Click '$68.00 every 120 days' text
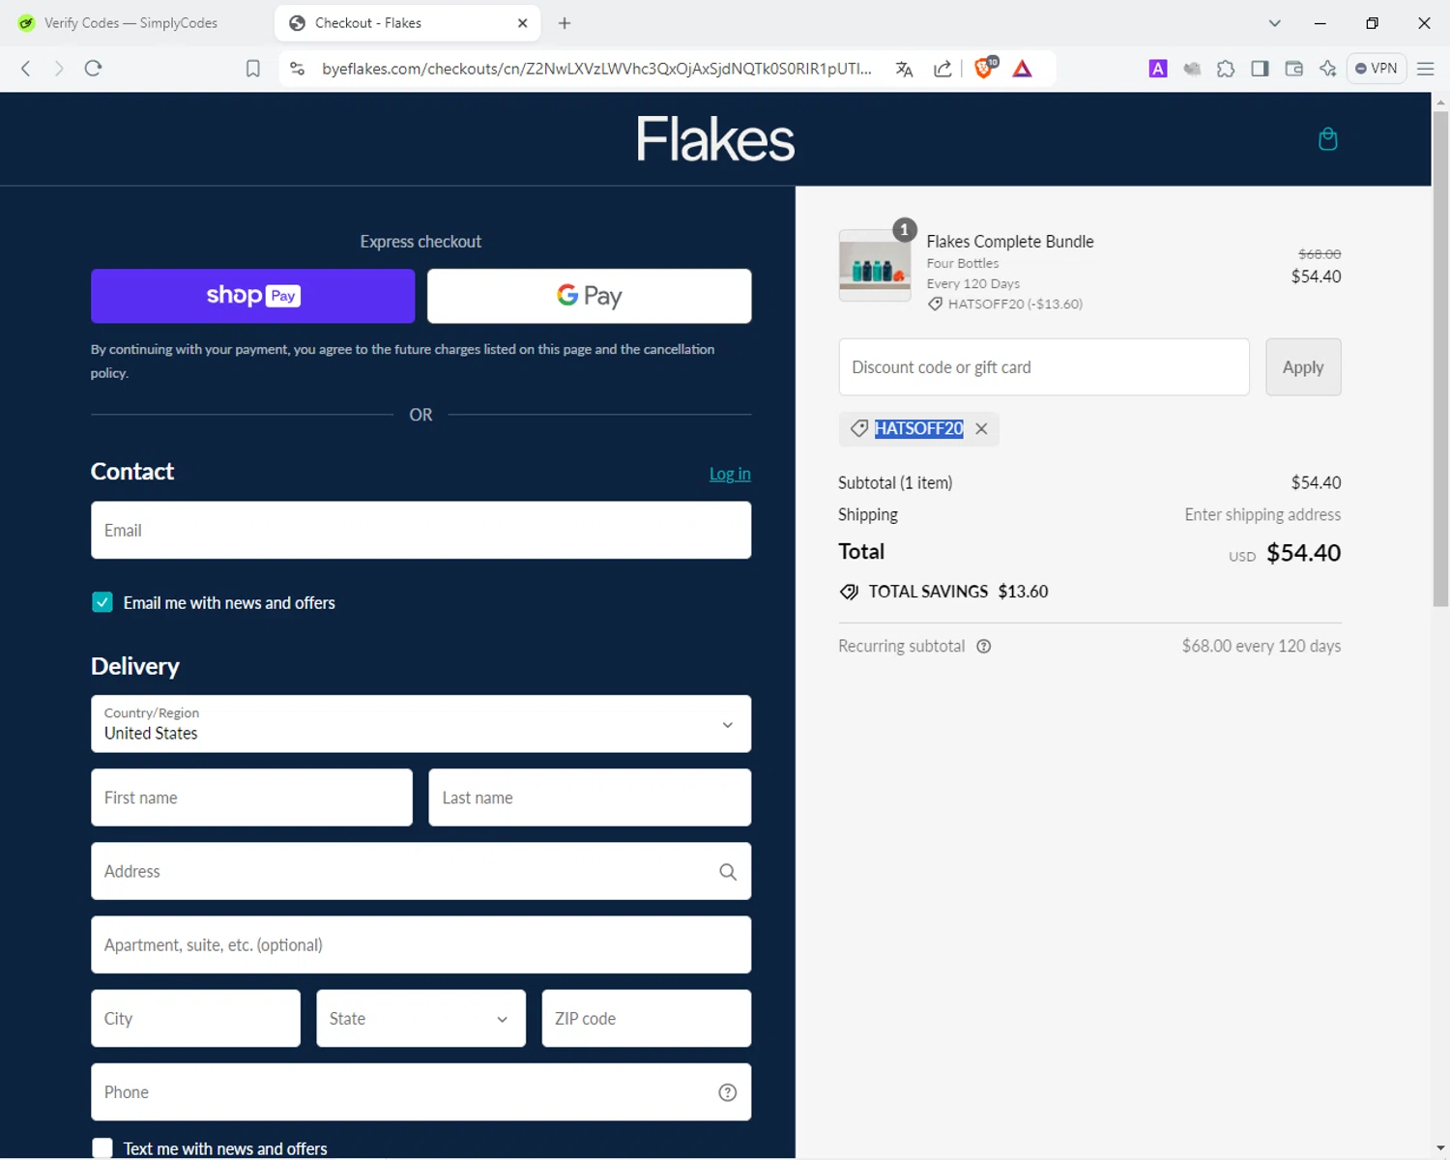Image resolution: width=1450 pixels, height=1160 pixels. (x=1261, y=646)
